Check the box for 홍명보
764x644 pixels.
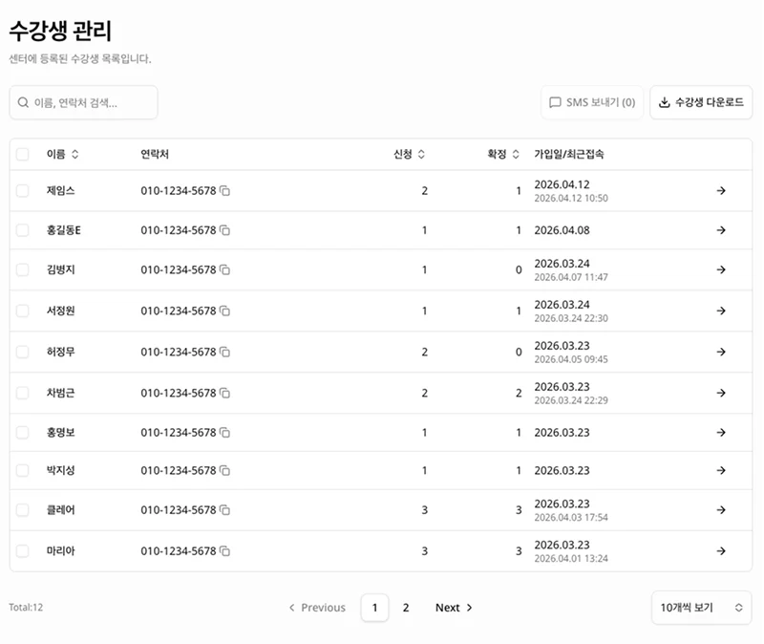tap(22, 433)
